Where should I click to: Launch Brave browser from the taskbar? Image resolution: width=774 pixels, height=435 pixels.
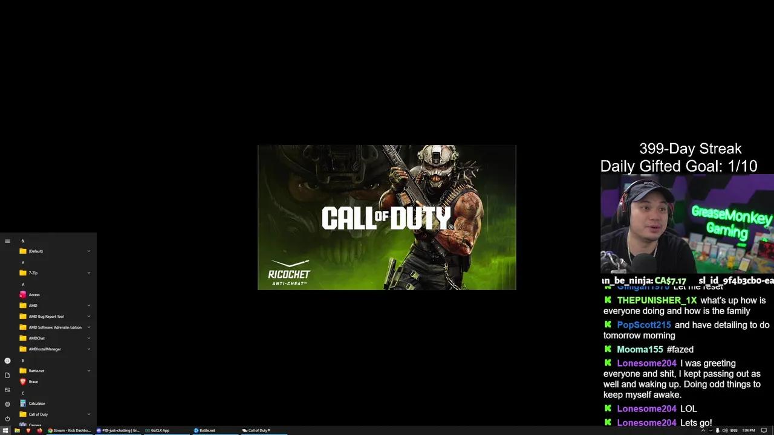pos(28,430)
